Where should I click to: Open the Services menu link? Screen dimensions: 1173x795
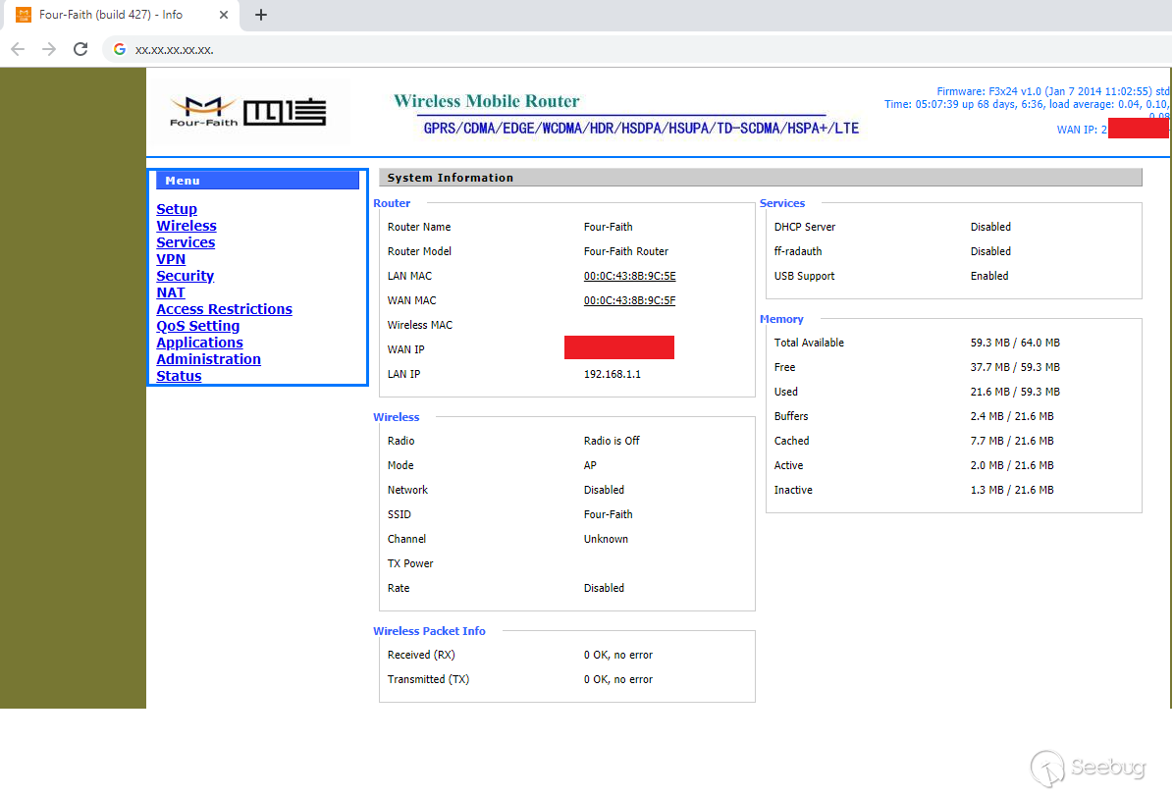tap(186, 242)
